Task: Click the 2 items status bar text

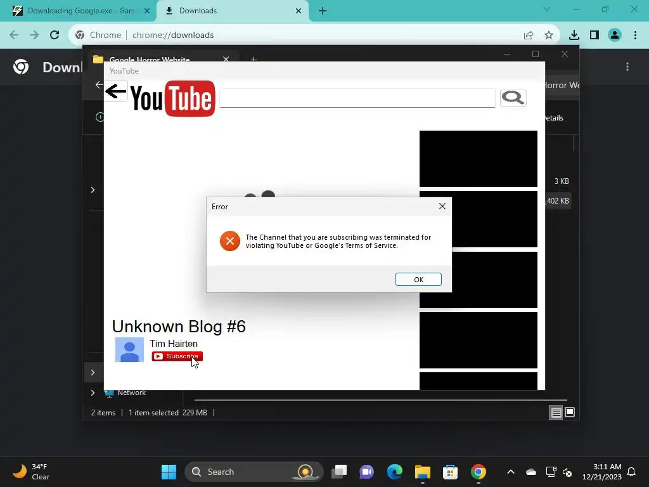Action: pos(103,412)
